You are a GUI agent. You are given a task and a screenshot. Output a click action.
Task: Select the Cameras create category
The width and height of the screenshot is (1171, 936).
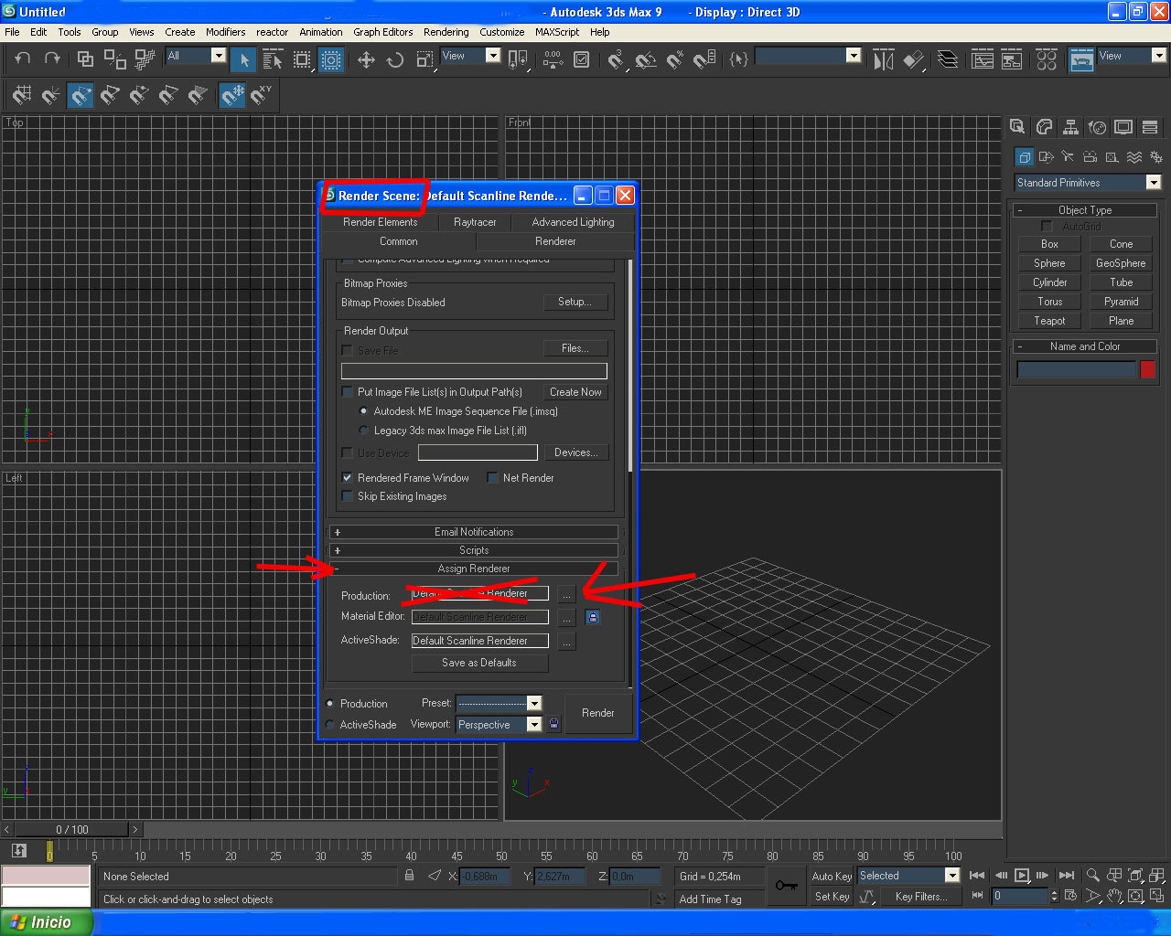point(1090,157)
